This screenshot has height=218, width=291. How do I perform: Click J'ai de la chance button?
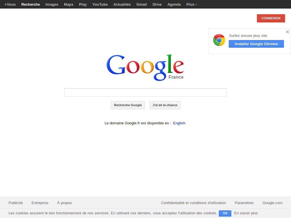(x=165, y=105)
